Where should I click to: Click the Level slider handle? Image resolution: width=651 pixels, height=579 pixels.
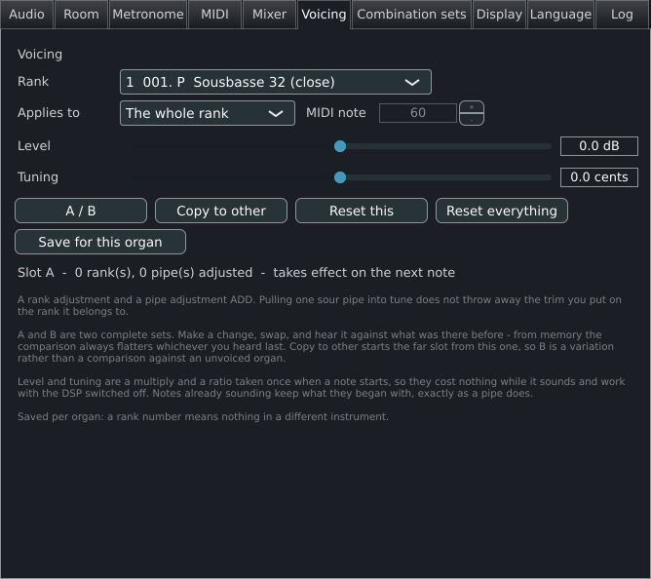point(340,146)
